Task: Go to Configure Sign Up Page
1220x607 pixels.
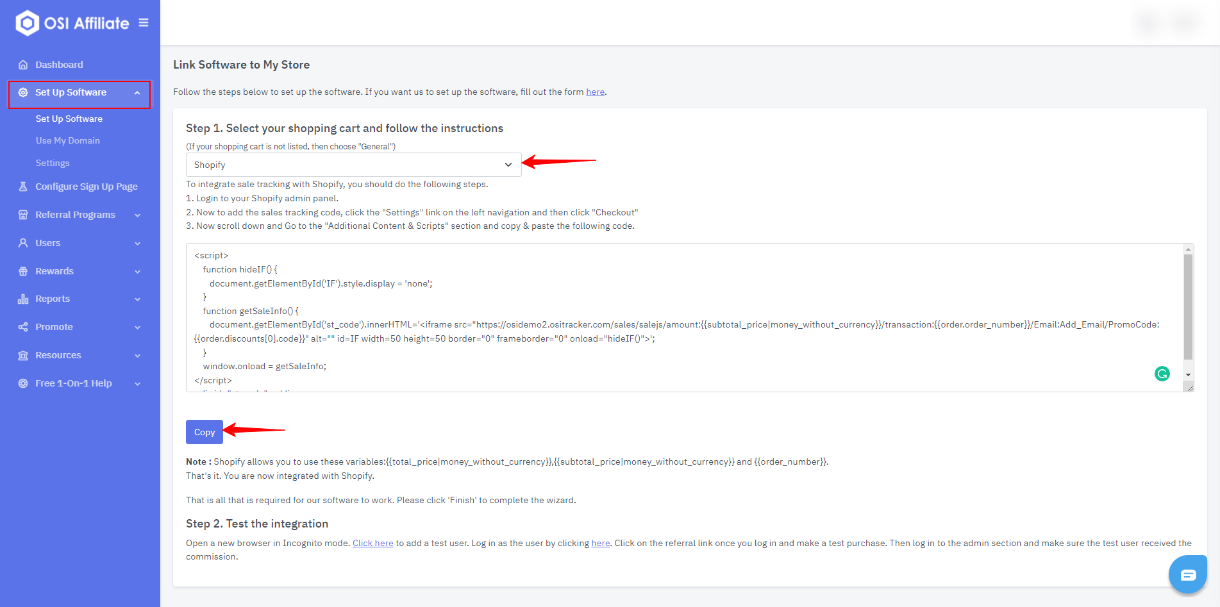Action: click(x=87, y=187)
